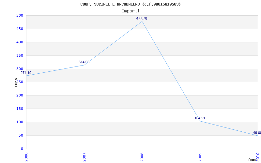The image size is (261, 163).
Task: Click the 2009 data point on line
Action: click(200, 121)
